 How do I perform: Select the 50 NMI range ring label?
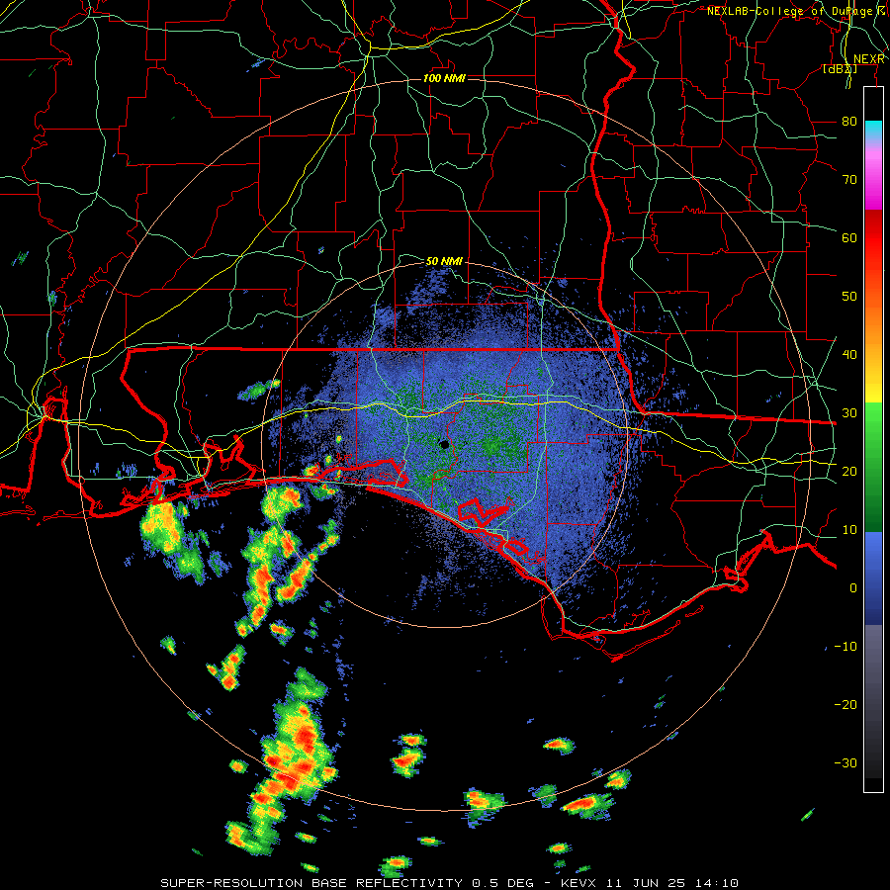point(444,261)
